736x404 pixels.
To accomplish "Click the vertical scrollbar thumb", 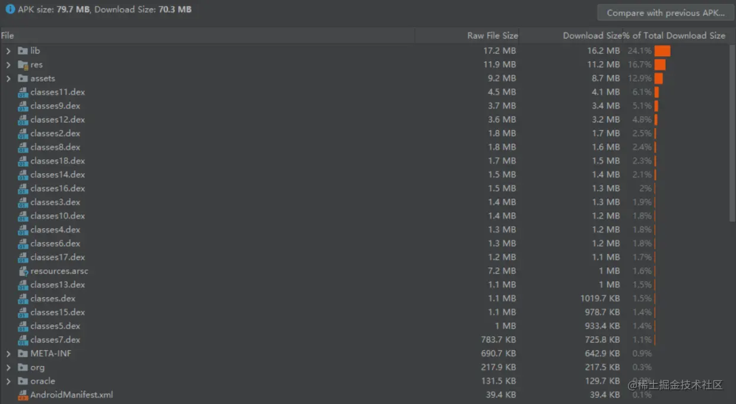I will coord(732,133).
